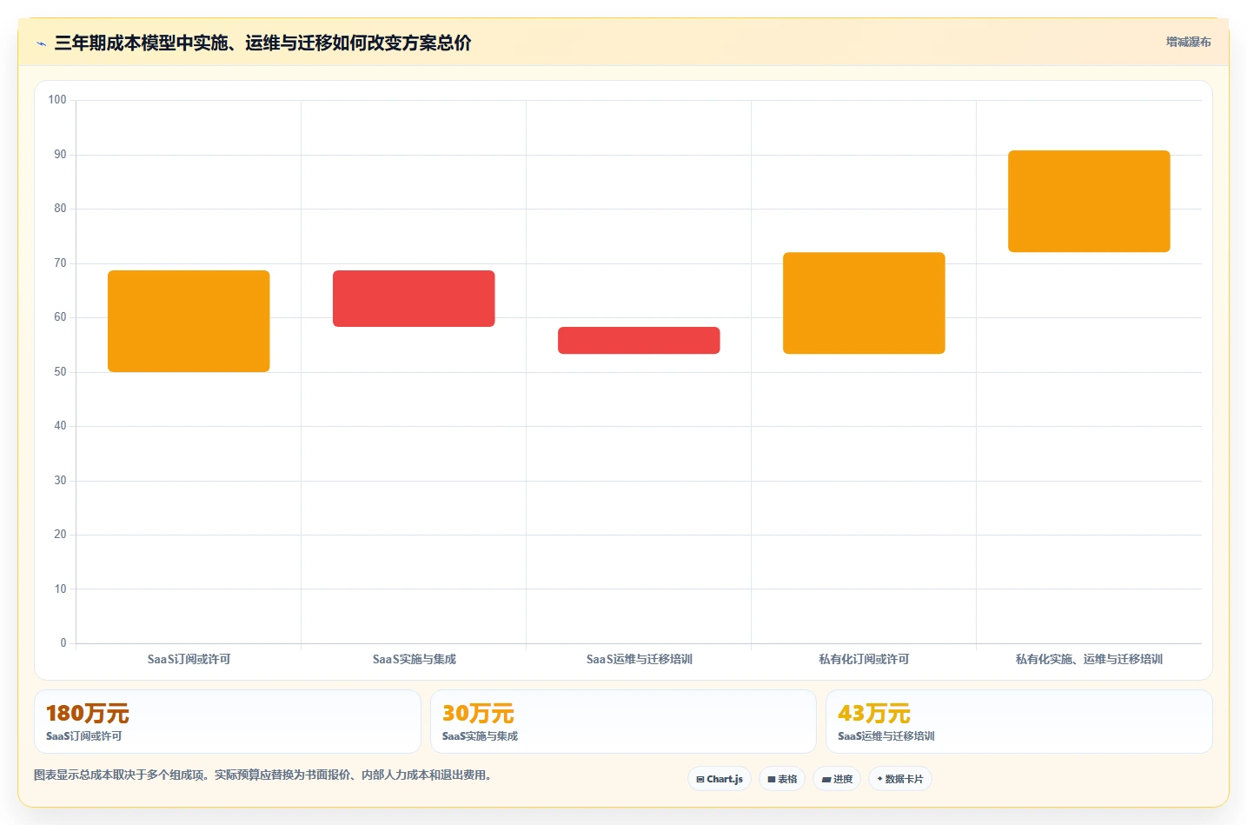The width and height of the screenshot is (1247, 825).
Task: Click the SaaS订阅或许可 orange bar
Action: [x=189, y=321]
